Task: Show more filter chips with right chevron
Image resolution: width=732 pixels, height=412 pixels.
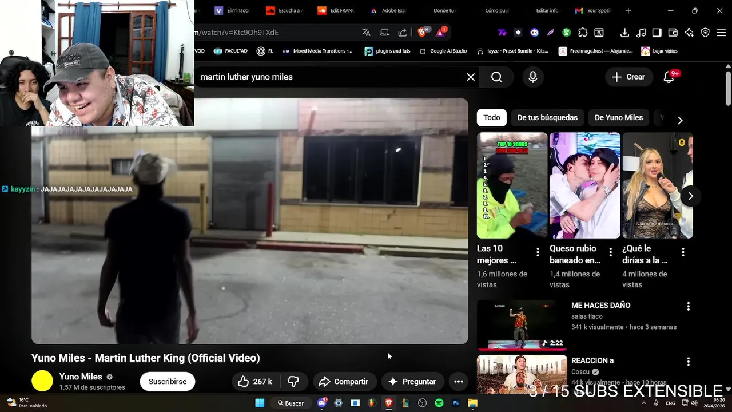Action: [x=680, y=120]
